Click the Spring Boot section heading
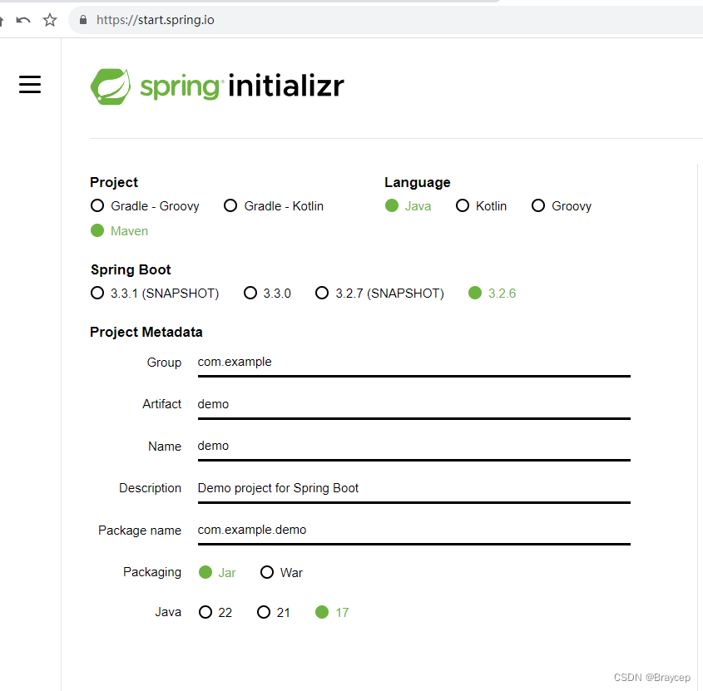Image resolution: width=703 pixels, height=691 pixels. pos(131,269)
